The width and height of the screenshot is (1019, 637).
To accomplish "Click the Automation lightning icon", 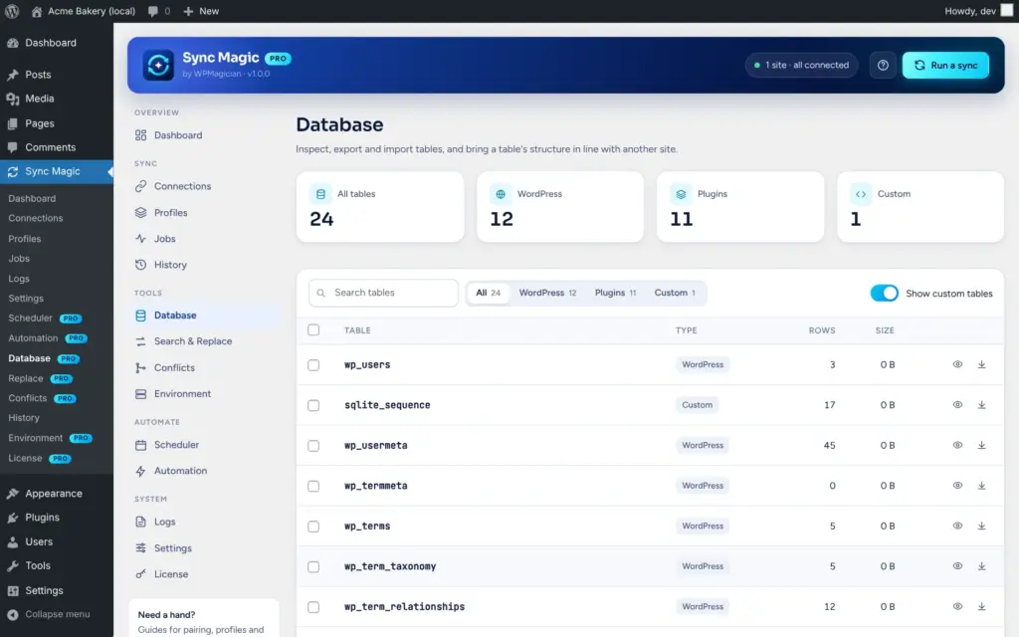I will [140, 471].
